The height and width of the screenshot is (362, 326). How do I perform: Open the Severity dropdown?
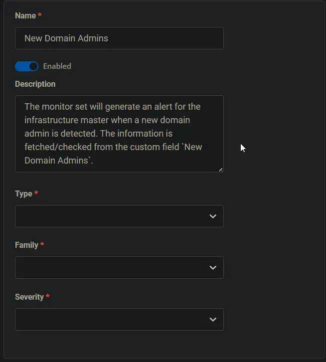pyautogui.click(x=119, y=319)
